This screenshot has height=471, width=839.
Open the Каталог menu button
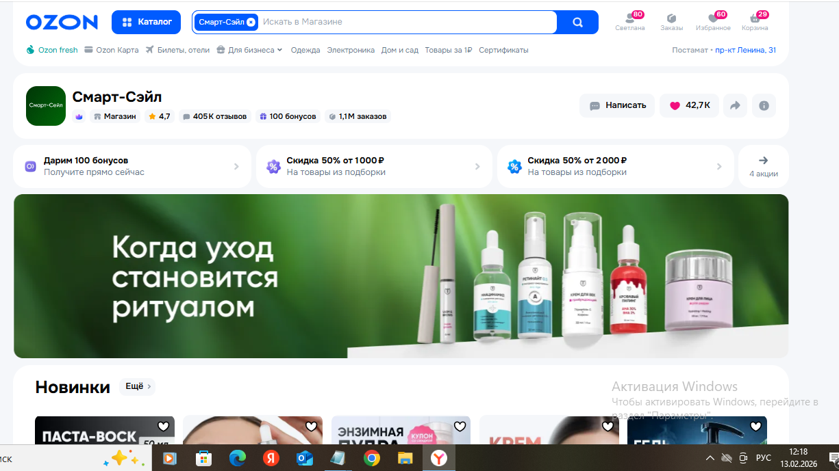[x=146, y=22]
